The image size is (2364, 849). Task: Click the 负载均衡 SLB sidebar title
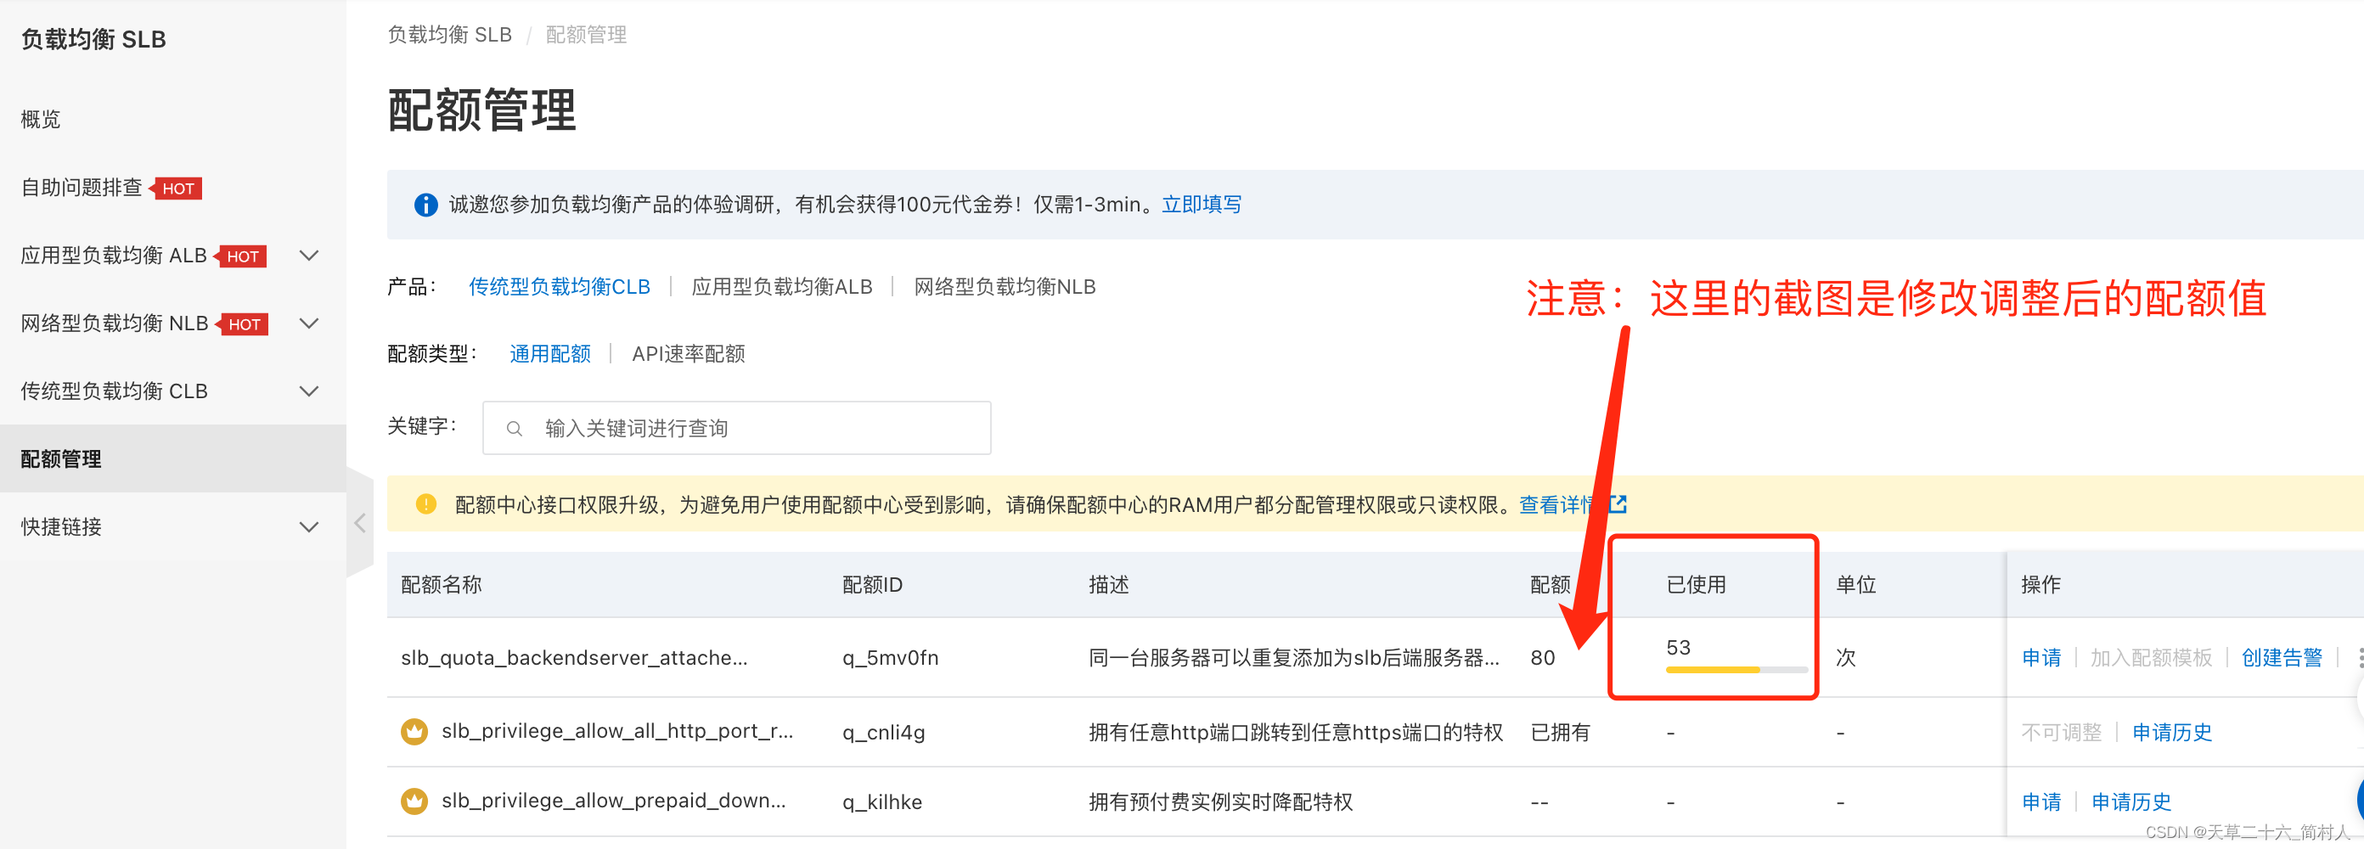click(x=93, y=39)
